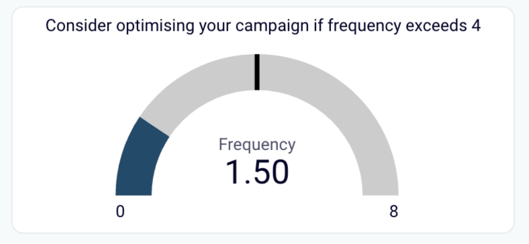Click the word "frequency" in the heading
This screenshot has width=529, height=244.
[365, 27]
